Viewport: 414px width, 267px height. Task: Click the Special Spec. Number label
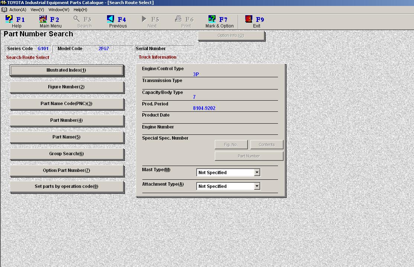[165, 138]
